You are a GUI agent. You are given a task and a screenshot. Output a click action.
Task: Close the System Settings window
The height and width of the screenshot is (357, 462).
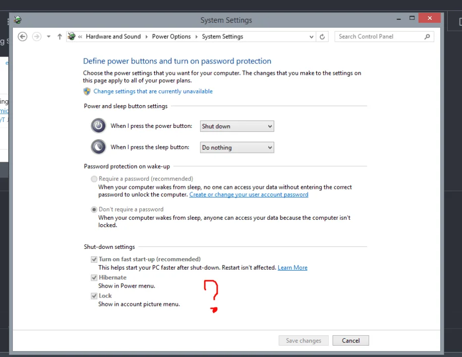(x=430, y=18)
